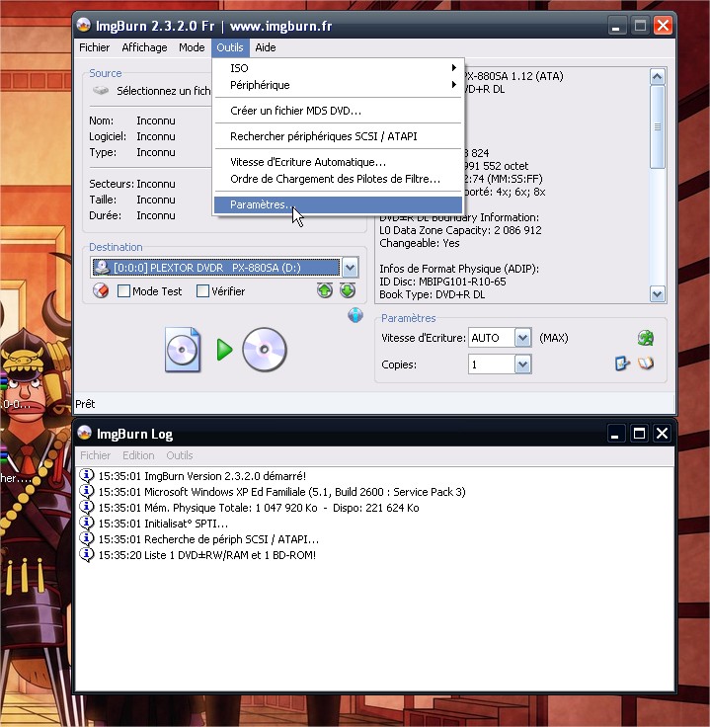The image size is (710, 727).
Task: Eject the drive tray with up arrow icon
Action: [324, 290]
